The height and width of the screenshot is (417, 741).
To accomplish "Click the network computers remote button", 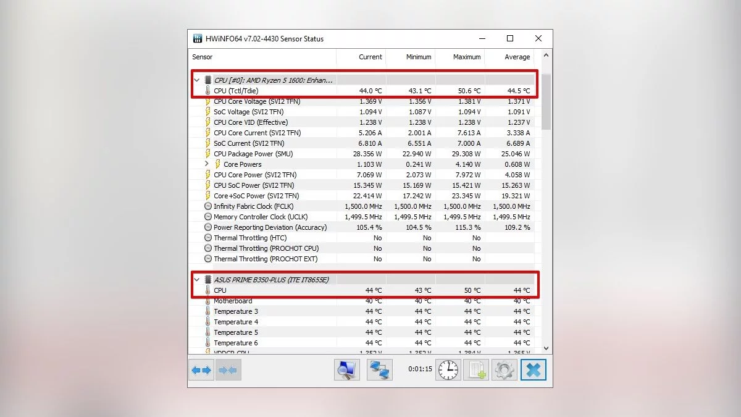I will pos(379,370).
